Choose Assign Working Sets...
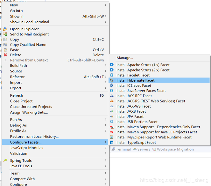Viewport: 211px width, 186px height. tap(55, 112)
